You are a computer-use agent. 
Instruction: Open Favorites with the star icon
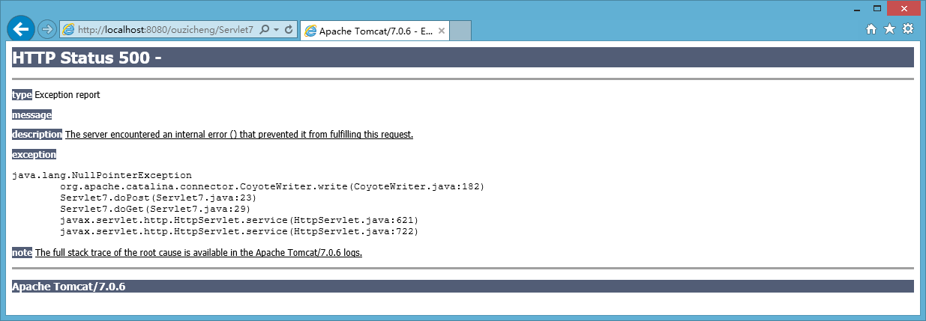pos(889,29)
